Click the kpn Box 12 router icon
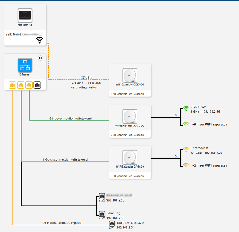 (x=25, y=16)
